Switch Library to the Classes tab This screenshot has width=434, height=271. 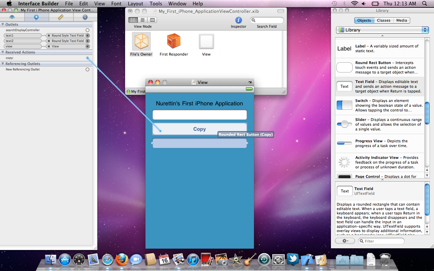(383, 20)
